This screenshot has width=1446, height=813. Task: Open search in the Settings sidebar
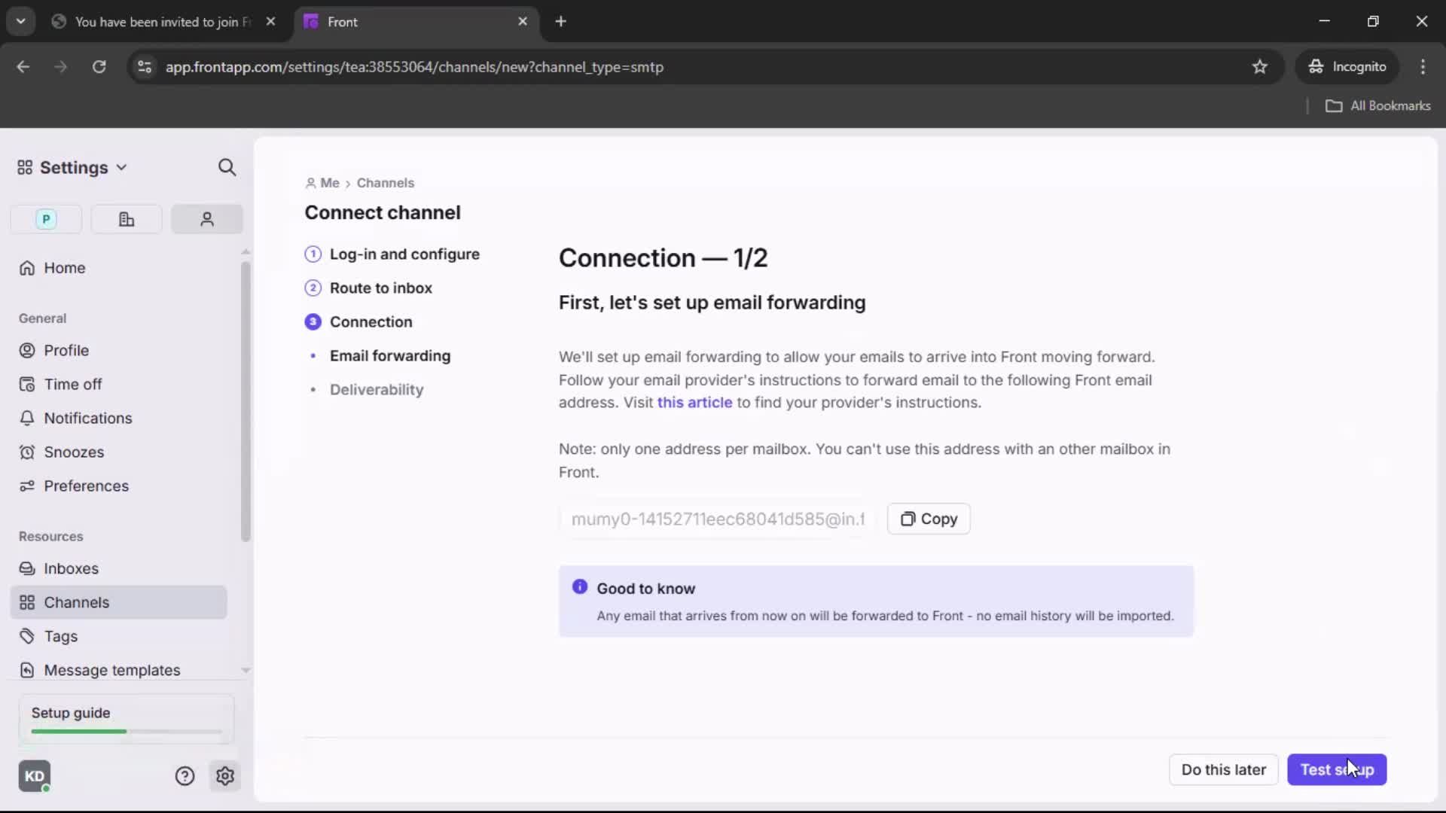[x=227, y=167]
